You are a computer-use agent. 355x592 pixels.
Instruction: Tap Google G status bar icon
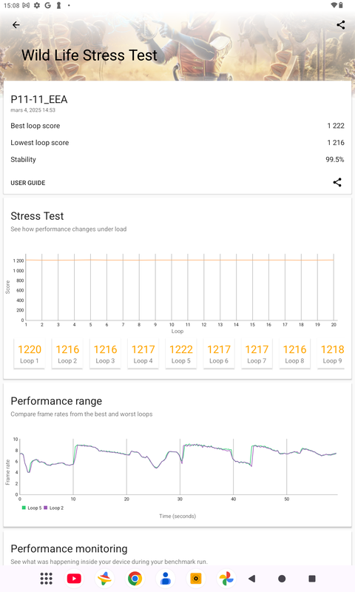click(x=47, y=5)
